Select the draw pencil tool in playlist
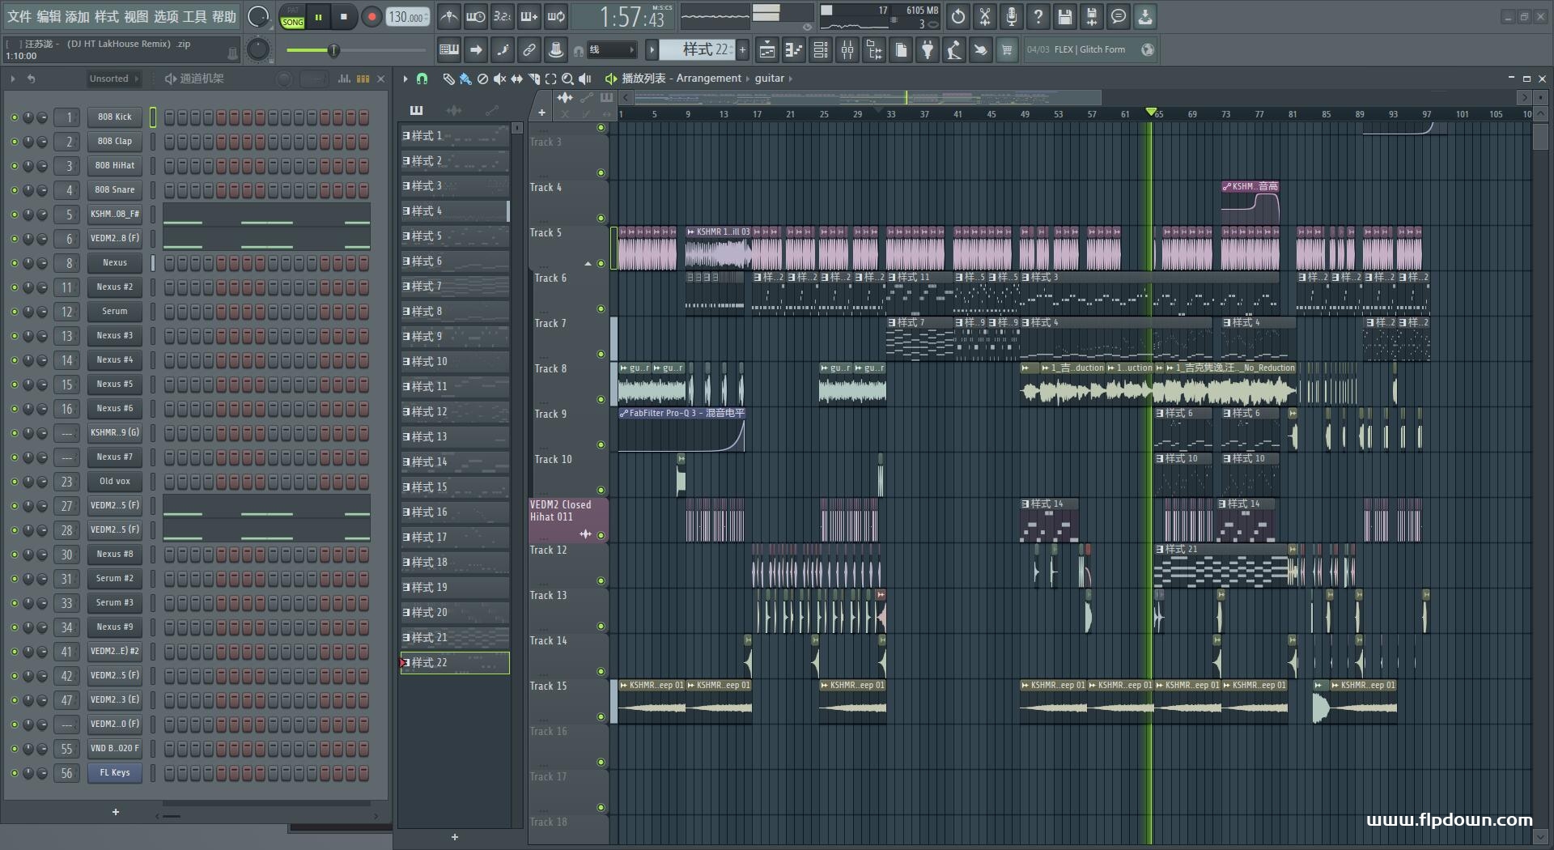The width and height of the screenshot is (1554, 850). point(448,79)
